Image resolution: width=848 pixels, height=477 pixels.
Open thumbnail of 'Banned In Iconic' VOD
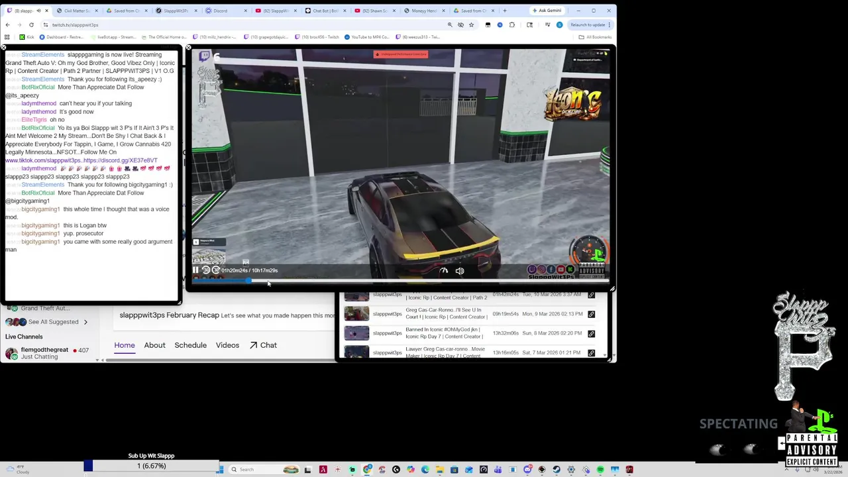356,333
